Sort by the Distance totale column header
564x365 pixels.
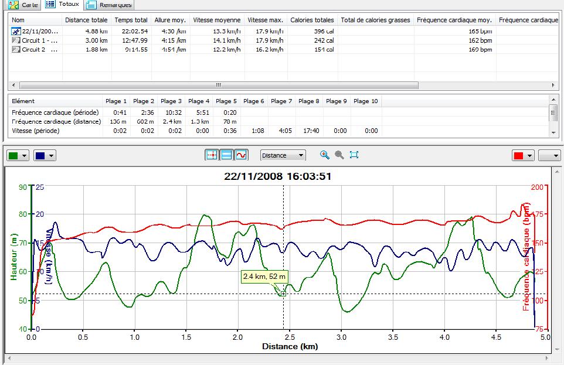point(86,20)
